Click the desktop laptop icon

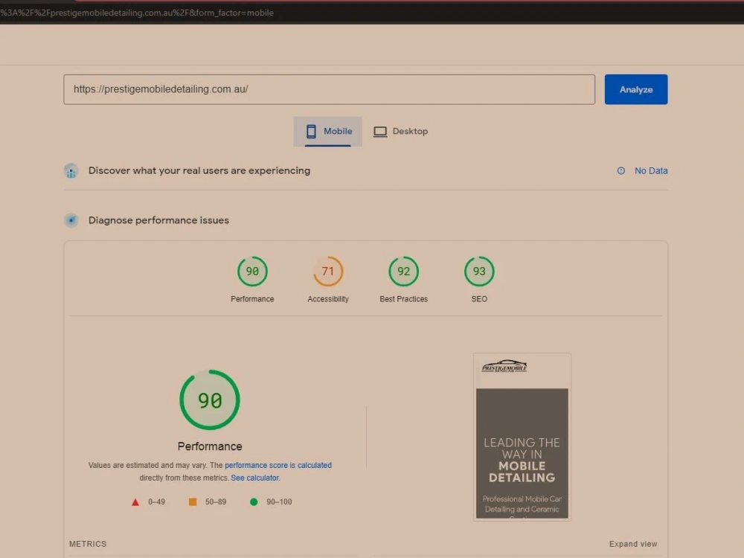(380, 132)
